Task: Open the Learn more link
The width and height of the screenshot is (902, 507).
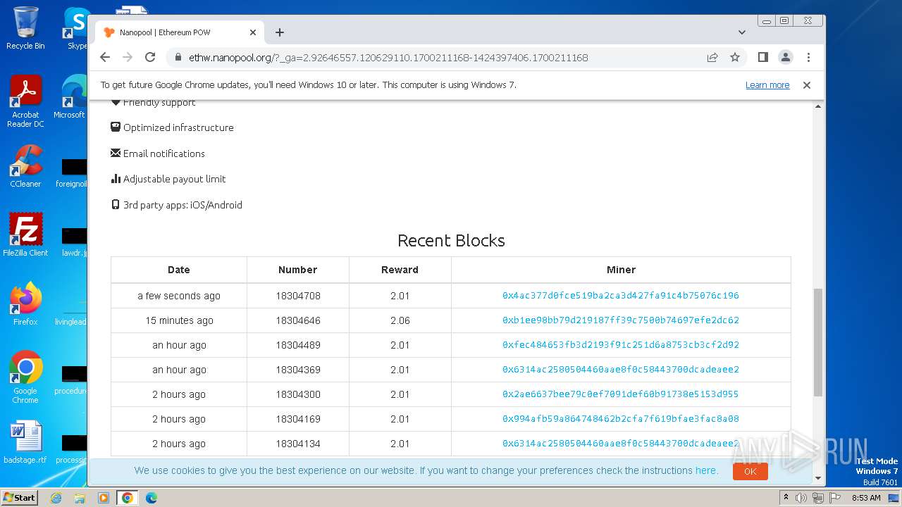Action: 767,84
